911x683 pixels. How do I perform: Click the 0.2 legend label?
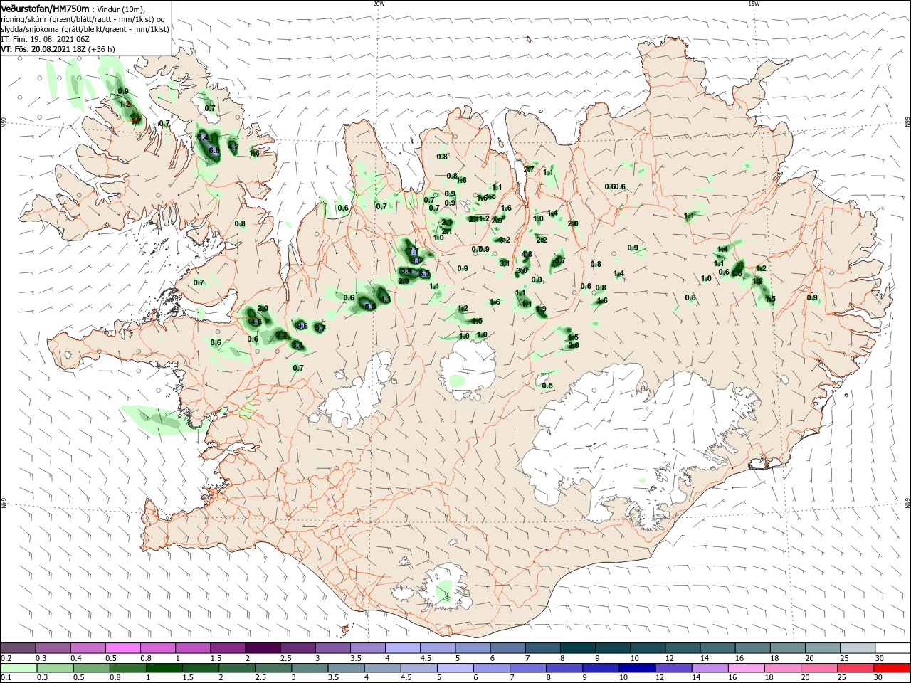(x=6, y=658)
